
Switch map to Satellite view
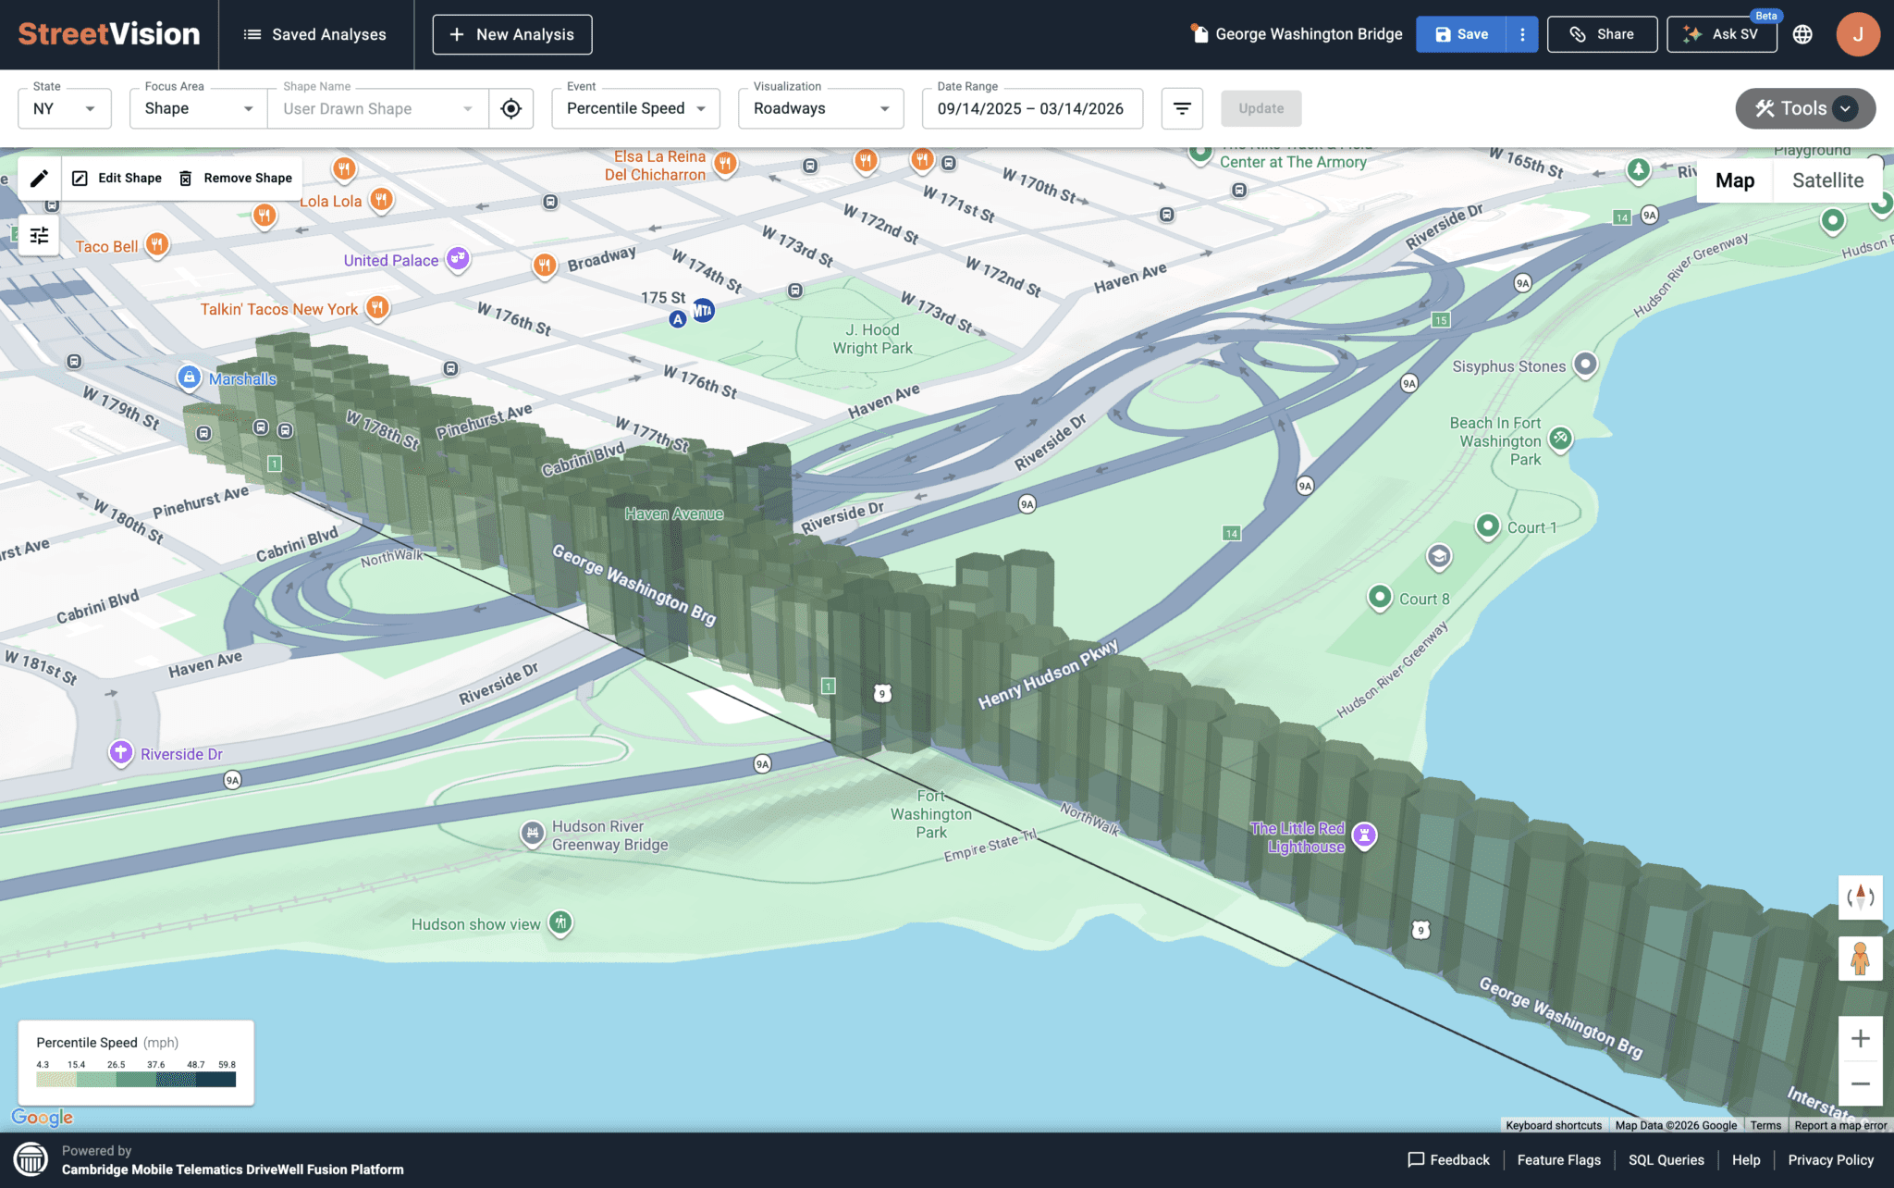[x=1827, y=180]
